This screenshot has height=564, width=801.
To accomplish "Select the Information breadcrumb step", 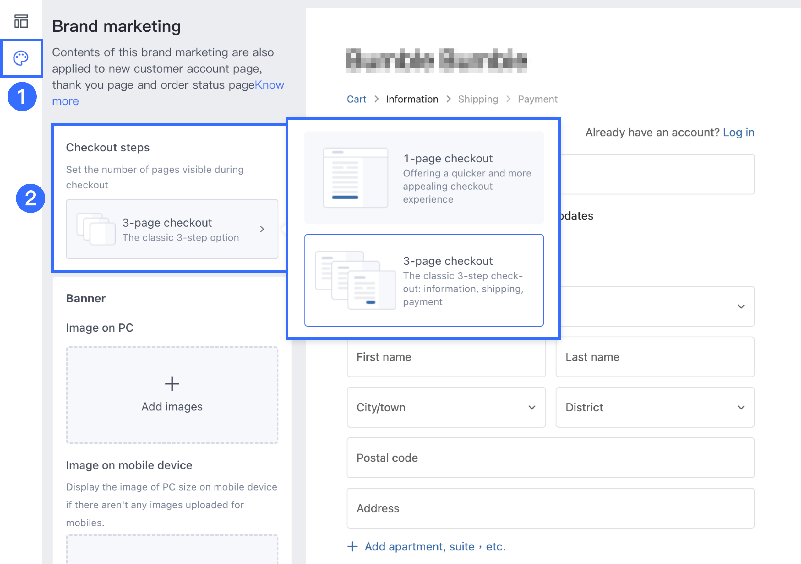I will tap(412, 100).
